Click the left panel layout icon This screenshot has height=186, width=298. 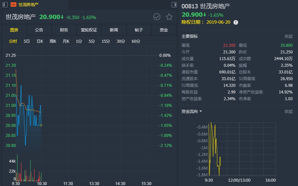5,5
